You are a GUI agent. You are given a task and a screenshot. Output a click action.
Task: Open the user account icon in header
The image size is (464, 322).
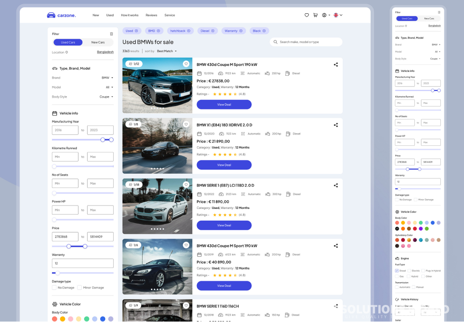pos(324,15)
